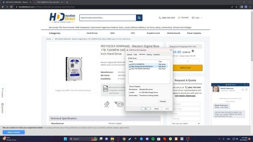Screen dimensions: 253x142
Task: Open the SSDs menu
Action: pyautogui.click(x=112, y=33)
